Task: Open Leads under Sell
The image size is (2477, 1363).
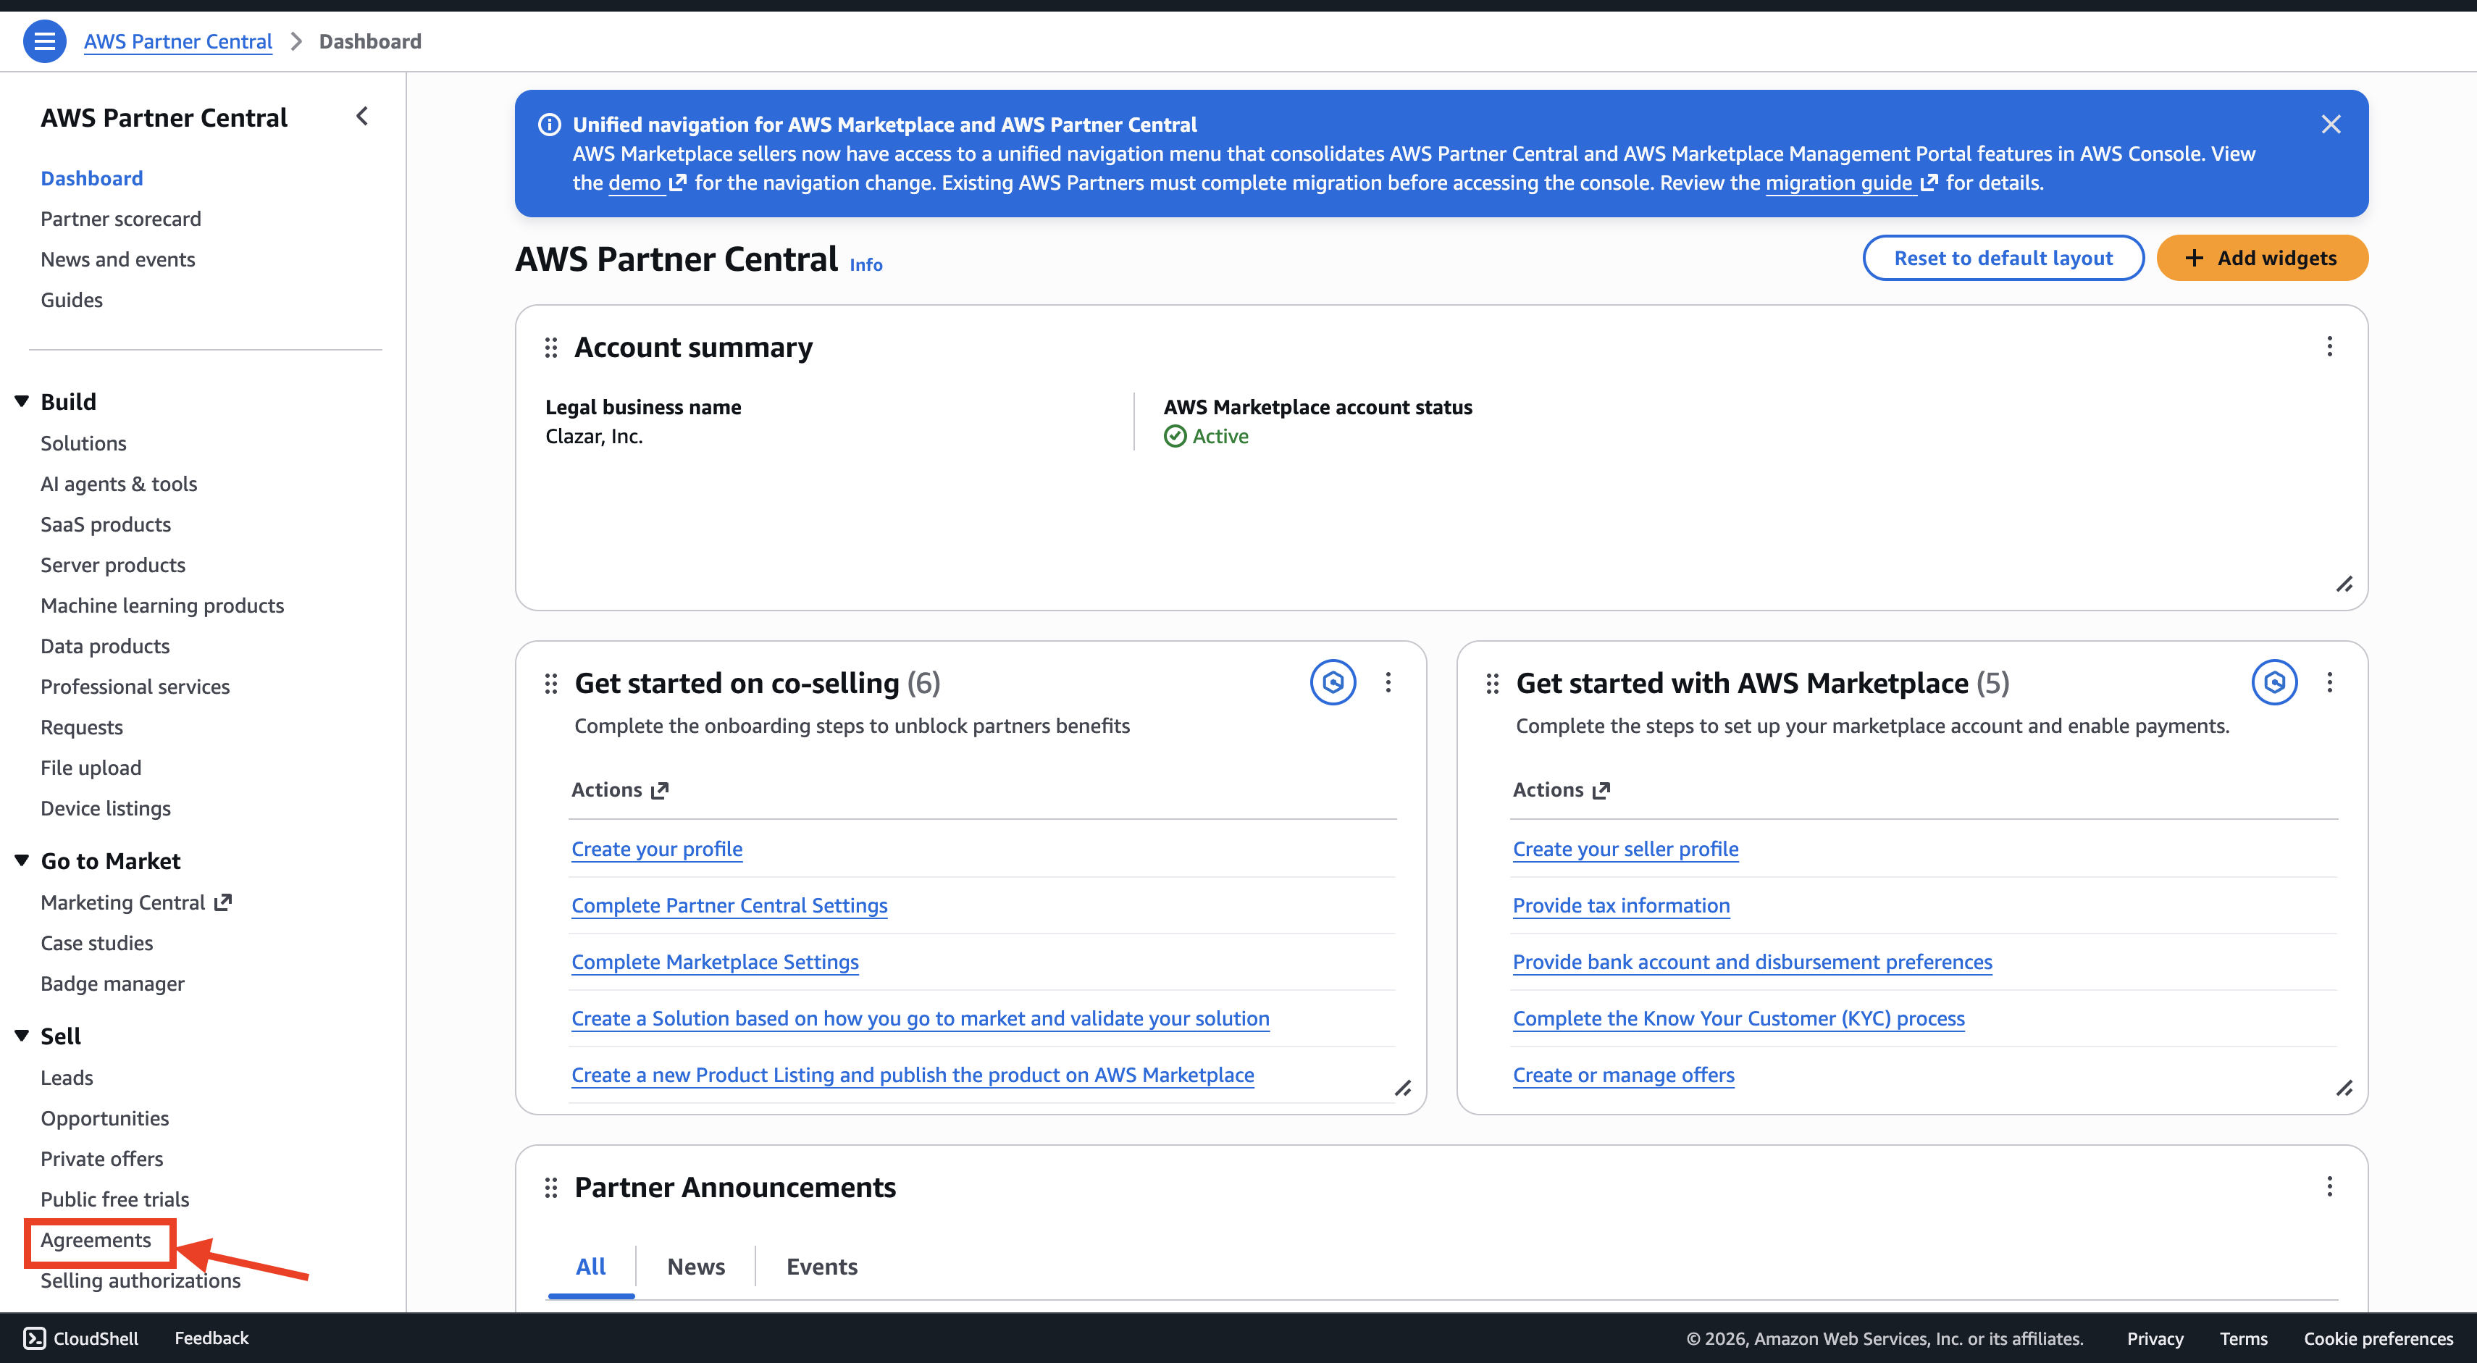Action: pos(67,1078)
